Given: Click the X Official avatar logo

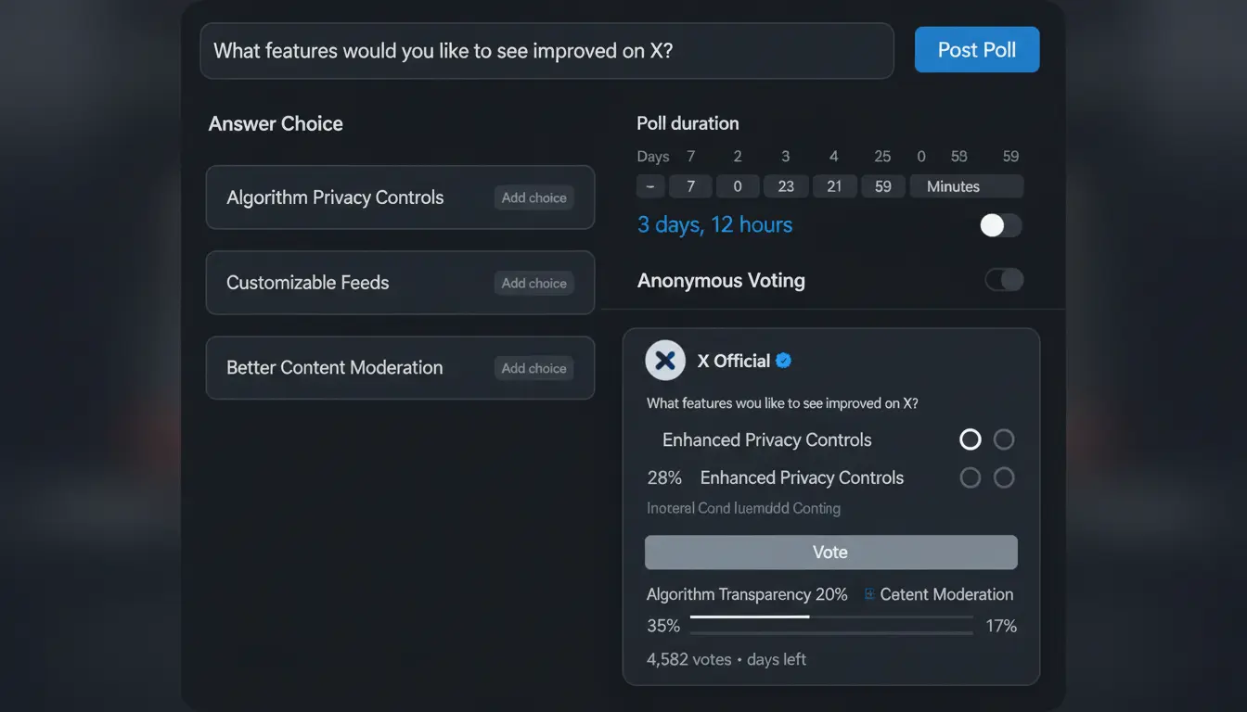Looking at the screenshot, I should point(664,360).
